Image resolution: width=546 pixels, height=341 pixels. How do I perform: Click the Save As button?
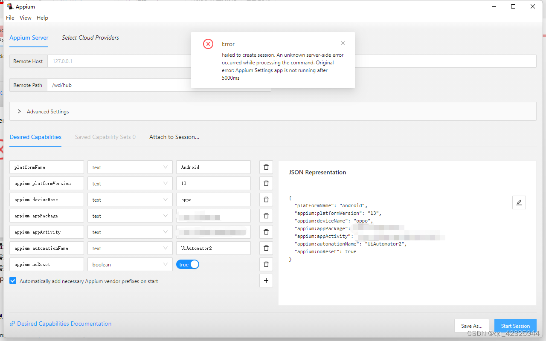point(472,326)
